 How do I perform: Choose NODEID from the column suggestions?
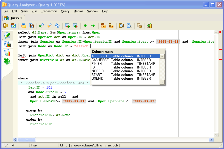pos(97,71)
